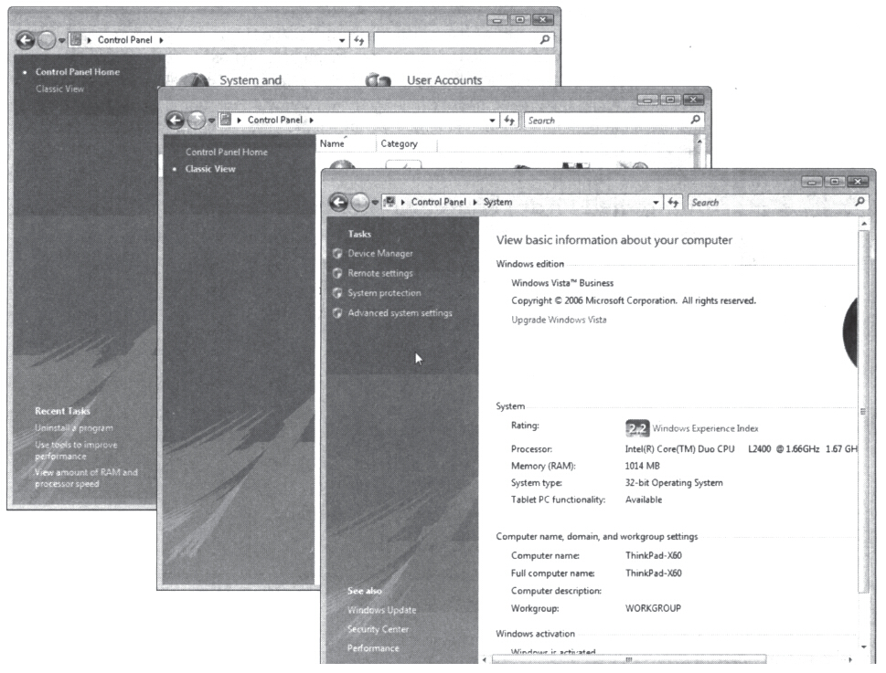Click refresh button in System window
The height and width of the screenshot is (673, 886).
673,202
